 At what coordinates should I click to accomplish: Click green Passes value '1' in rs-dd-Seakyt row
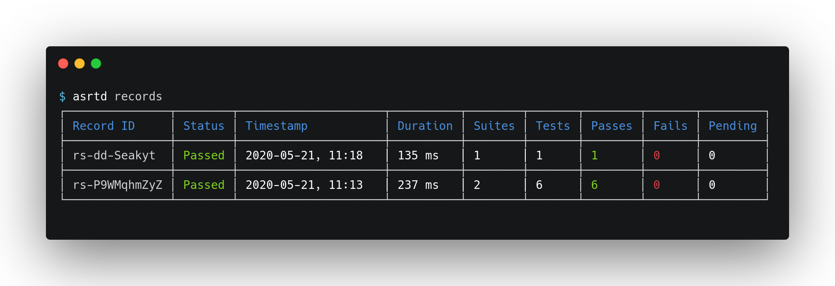(x=595, y=155)
